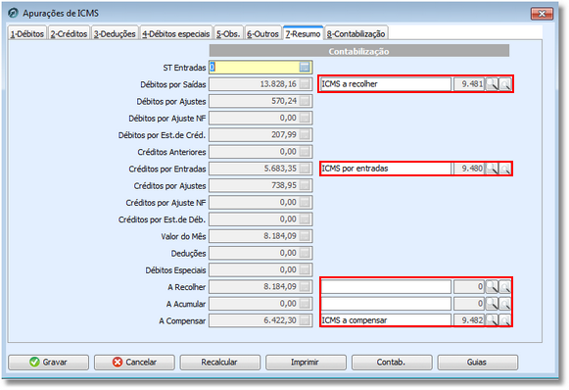Close the Apurações de ICMS window
The image size is (569, 390).
coord(542,14)
